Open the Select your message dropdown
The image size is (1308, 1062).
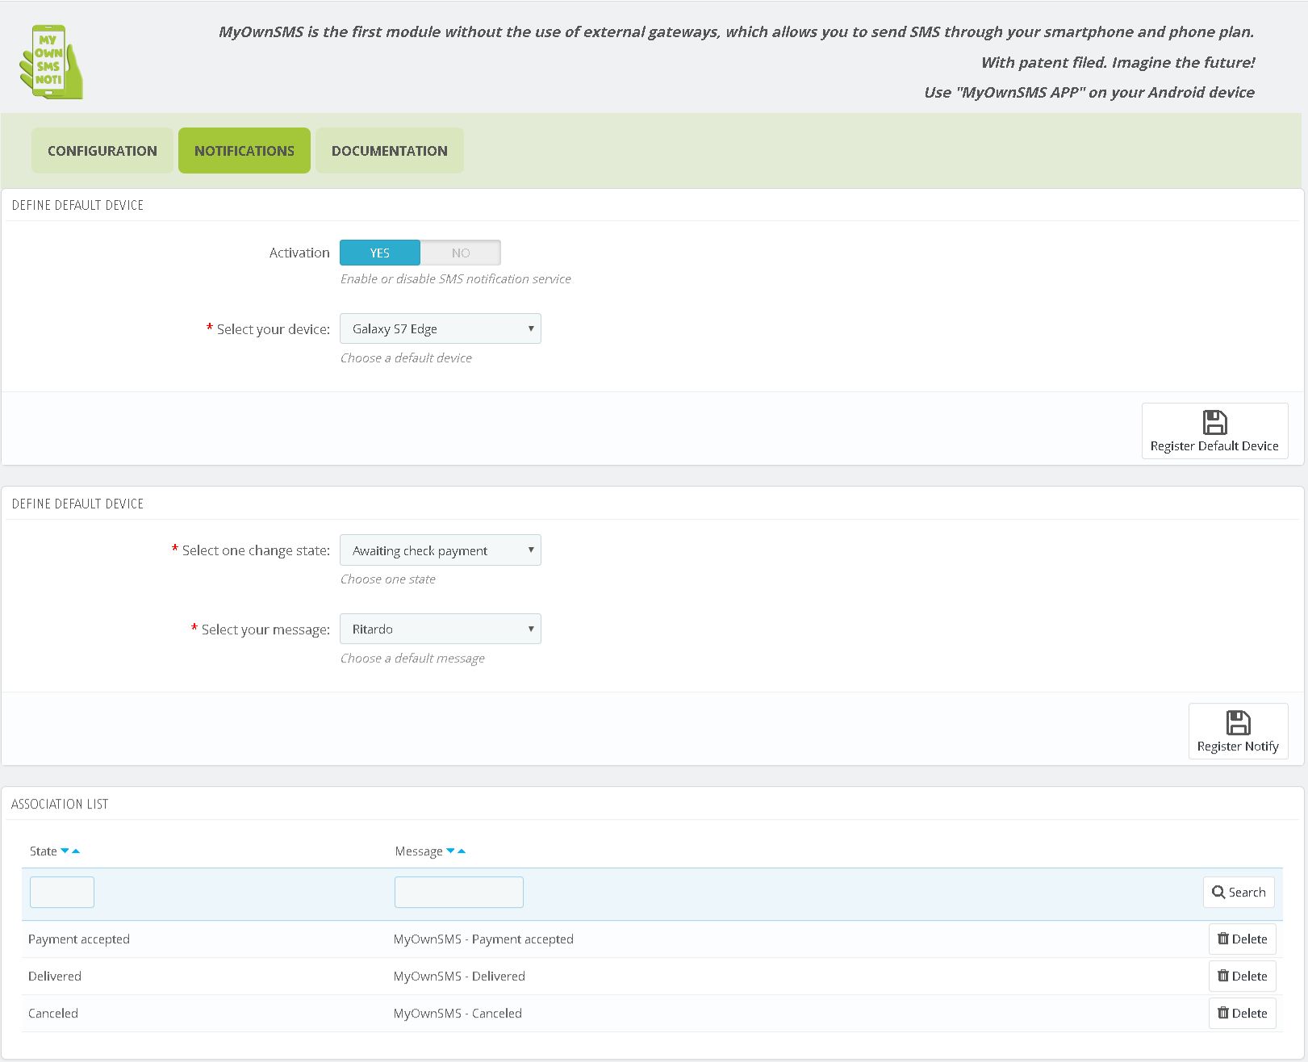tap(441, 629)
